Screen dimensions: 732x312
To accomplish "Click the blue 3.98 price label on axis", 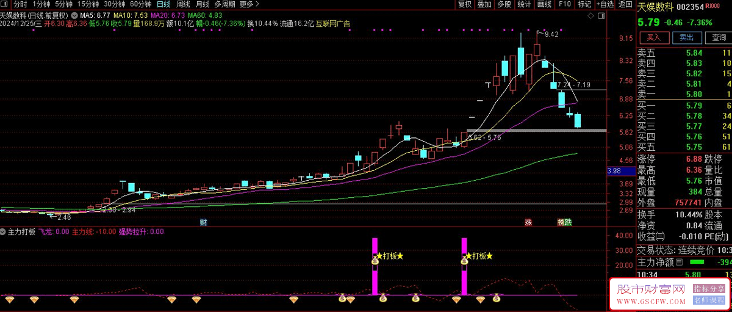I will pyautogui.click(x=615, y=170).
